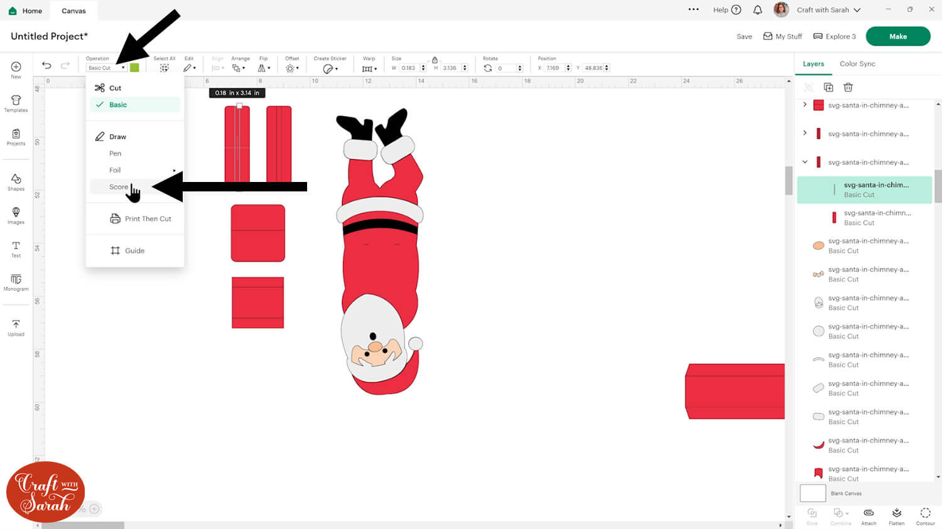Select Print Then Cut operation
The height and width of the screenshot is (529, 942).
tap(147, 219)
